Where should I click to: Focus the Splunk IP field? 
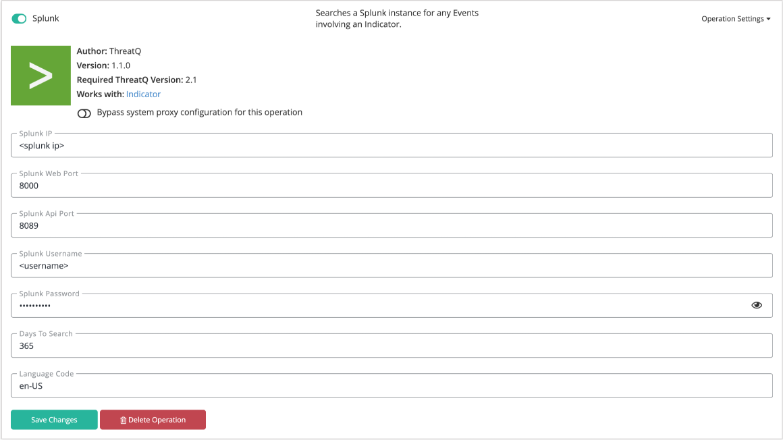coord(391,145)
